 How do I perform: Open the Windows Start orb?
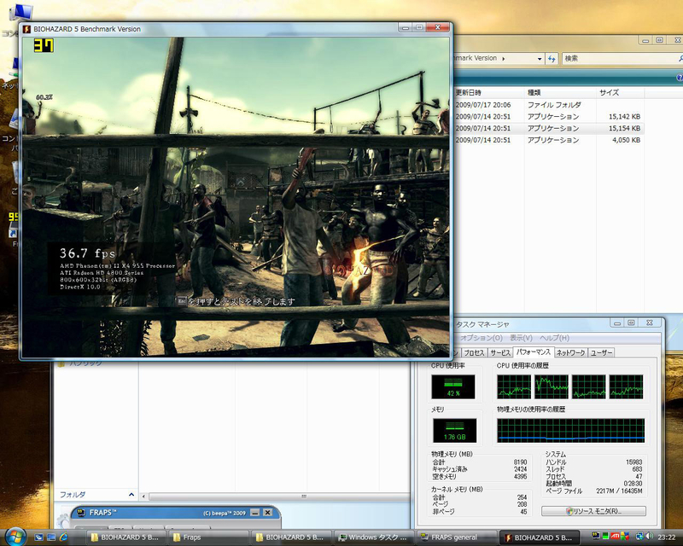[x=15, y=537]
